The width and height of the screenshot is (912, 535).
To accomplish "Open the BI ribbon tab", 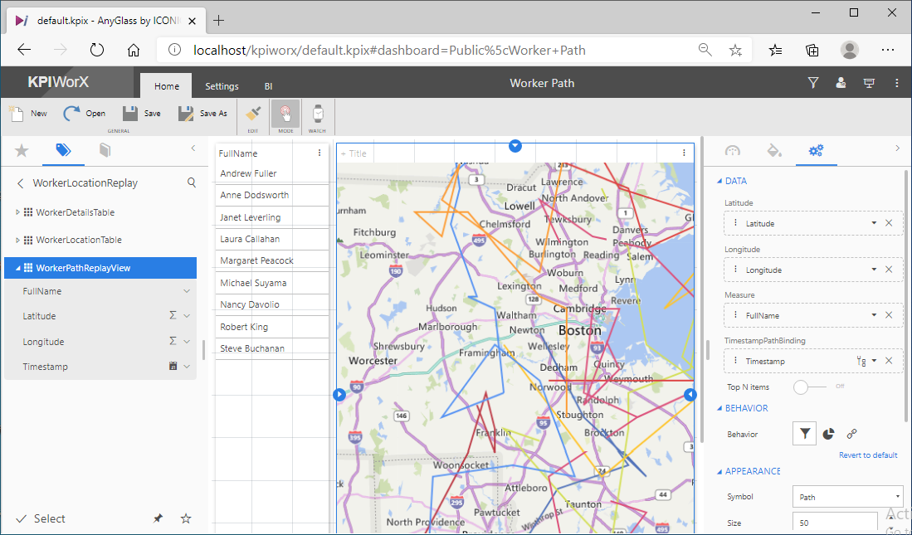I will (x=268, y=86).
